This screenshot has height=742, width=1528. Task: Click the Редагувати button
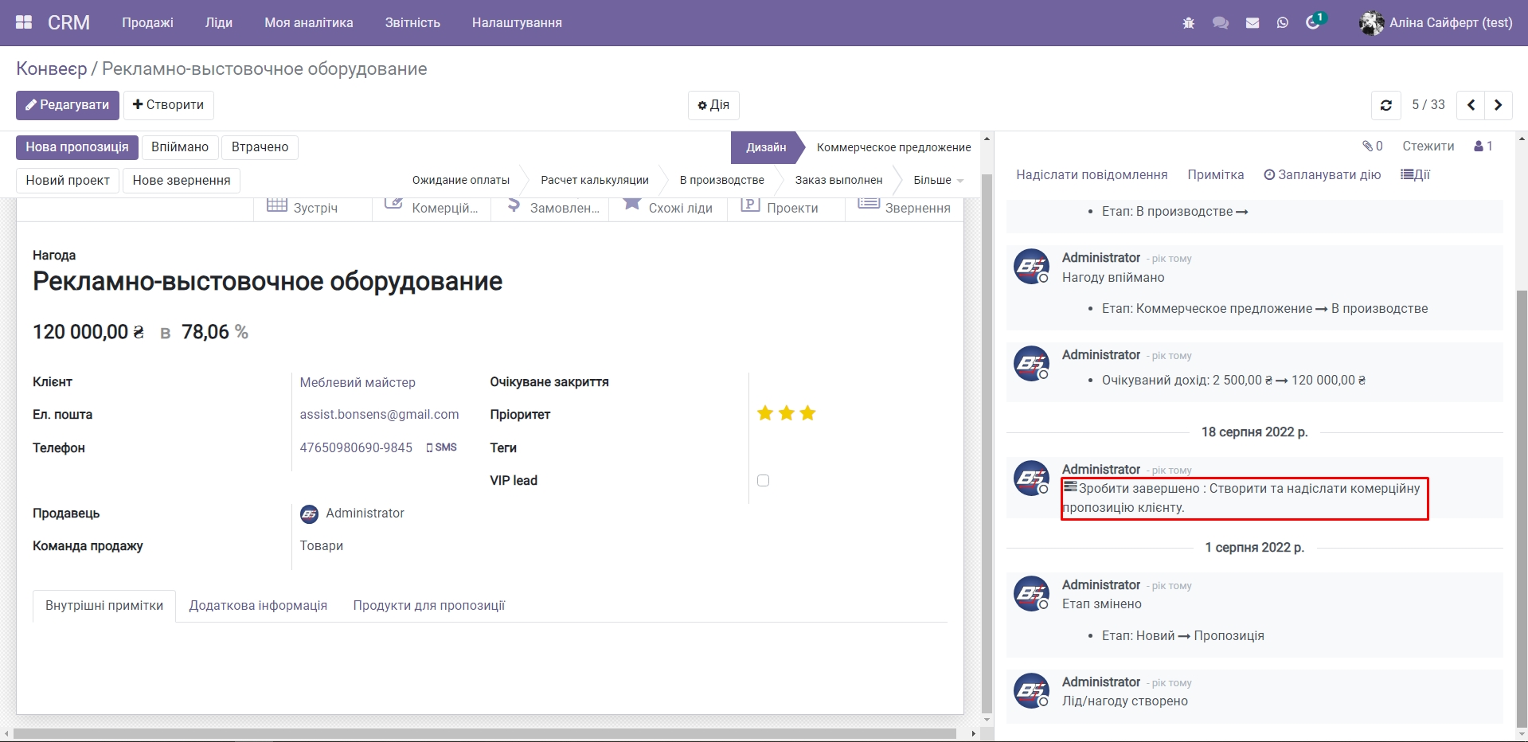[68, 105]
